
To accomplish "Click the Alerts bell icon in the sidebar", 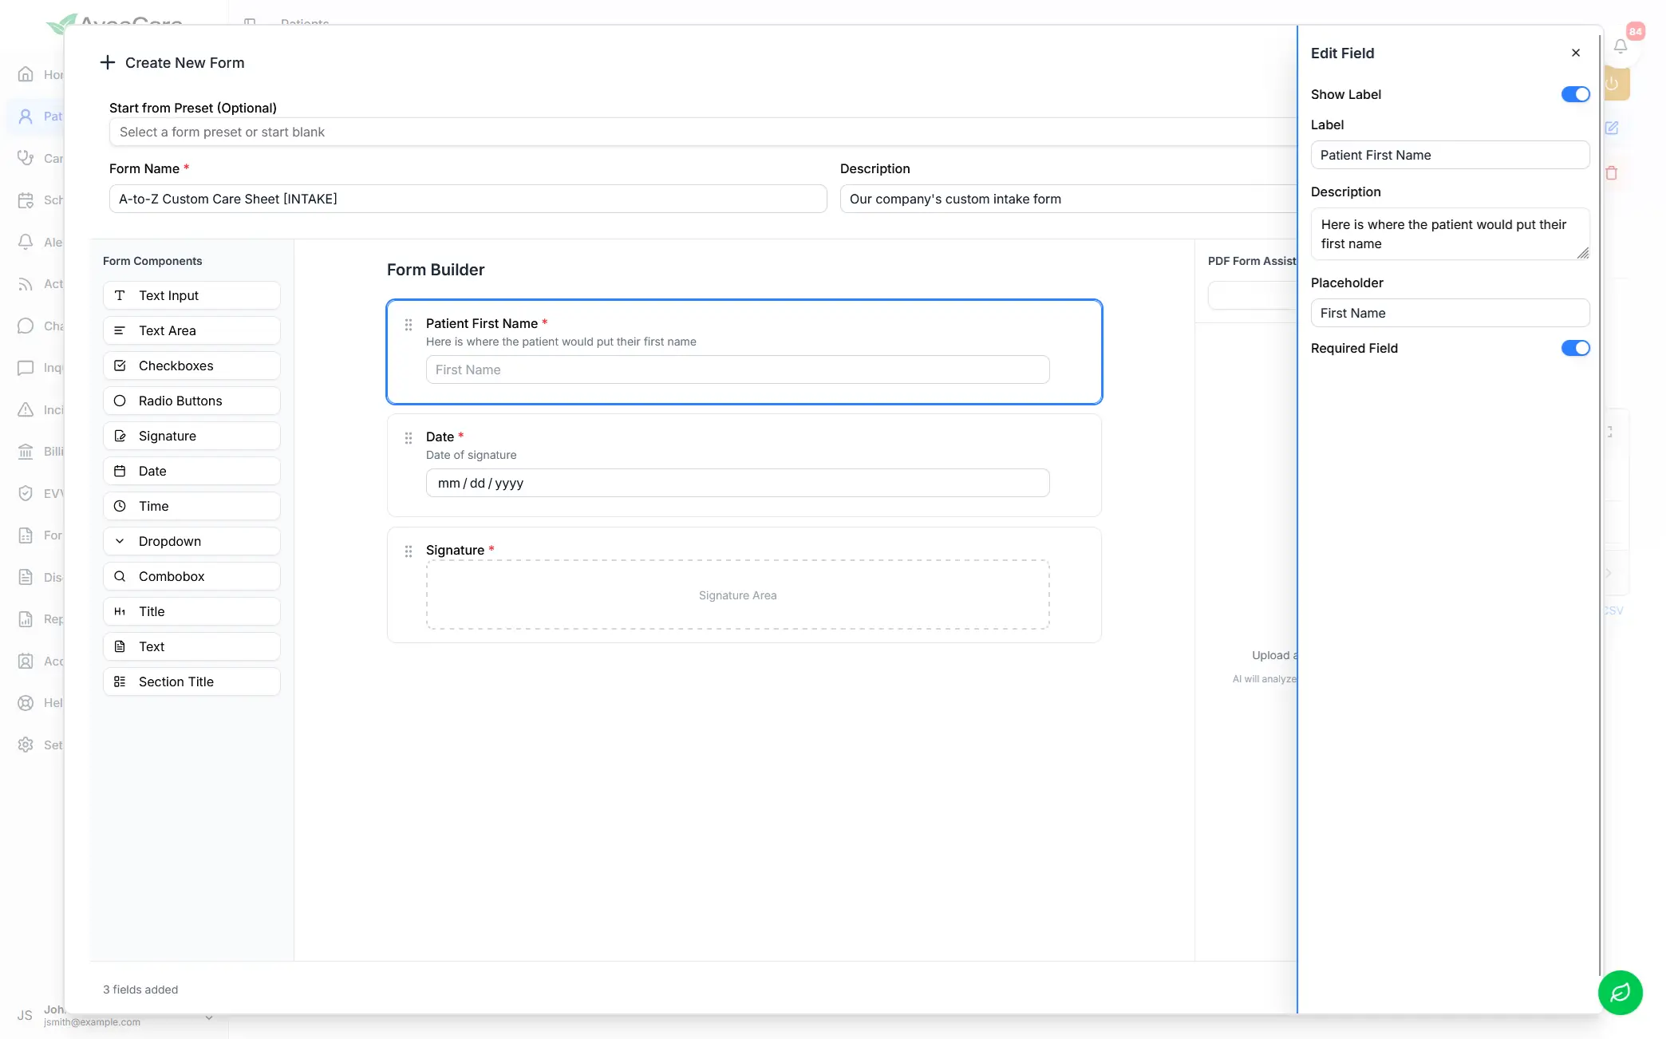I will [26, 242].
